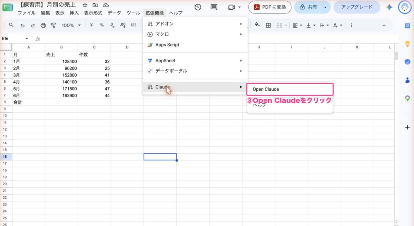Start a video call with camera icon
The height and width of the screenshot is (226, 414).
point(231,7)
